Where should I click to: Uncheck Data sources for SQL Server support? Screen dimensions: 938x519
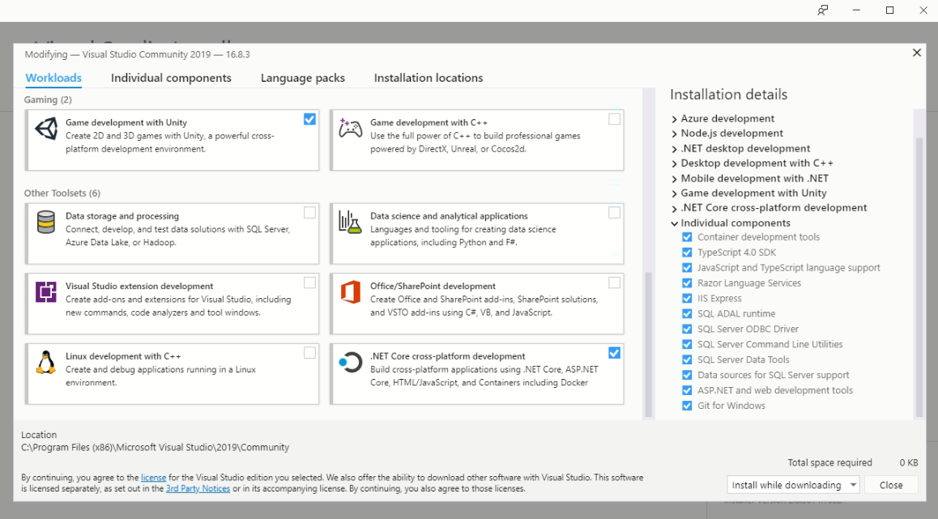687,375
